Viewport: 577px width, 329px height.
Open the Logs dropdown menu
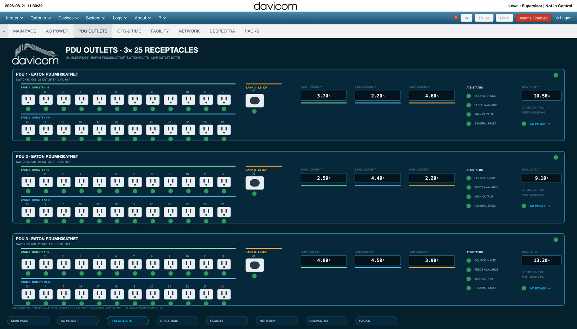click(120, 18)
